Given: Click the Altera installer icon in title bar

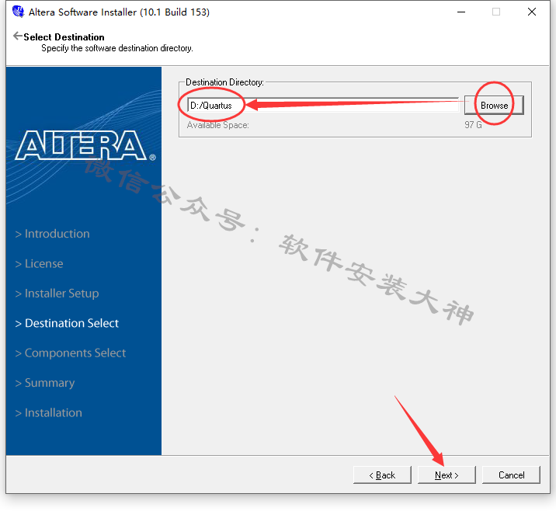Looking at the screenshot, I should 18,12.
